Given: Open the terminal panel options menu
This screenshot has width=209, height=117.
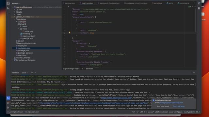Looking at the screenshot, I should click(x=191, y=72).
